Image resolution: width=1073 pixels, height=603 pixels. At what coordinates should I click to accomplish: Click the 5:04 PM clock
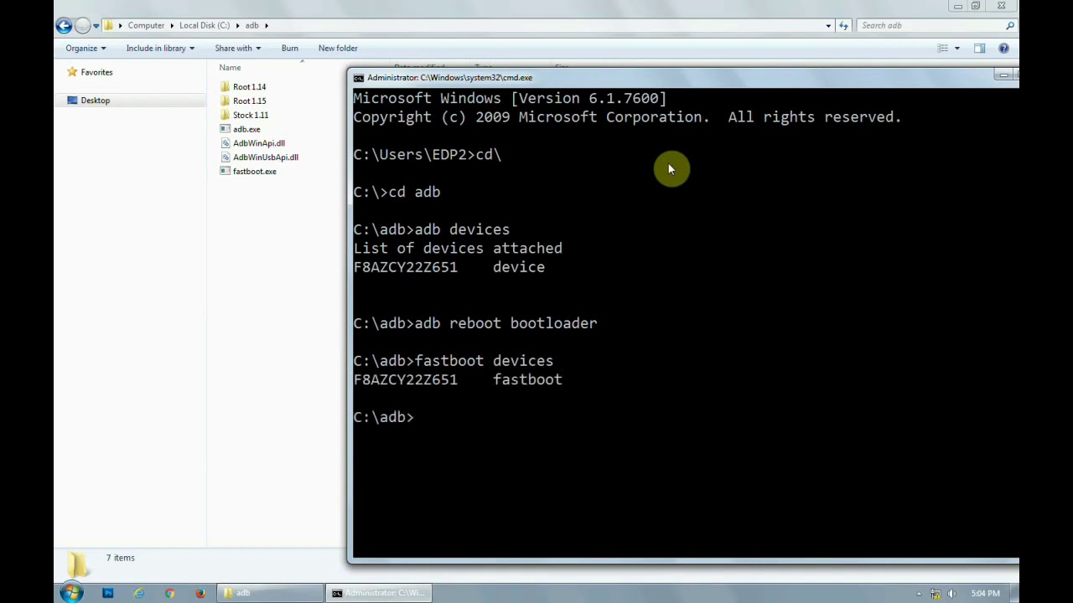985,594
